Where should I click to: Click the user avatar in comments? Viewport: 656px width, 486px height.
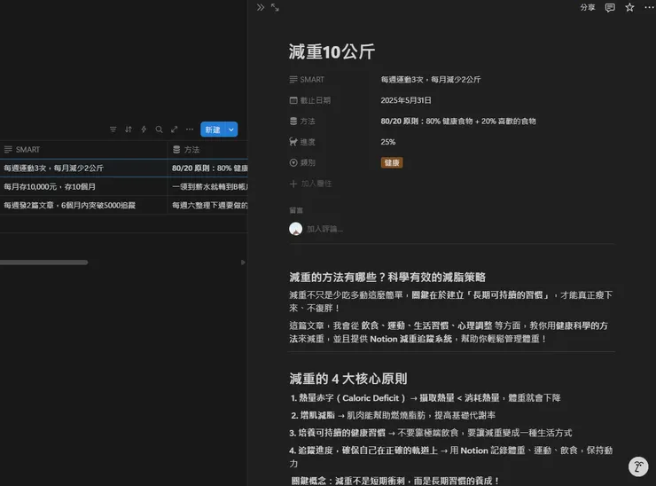click(296, 229)
